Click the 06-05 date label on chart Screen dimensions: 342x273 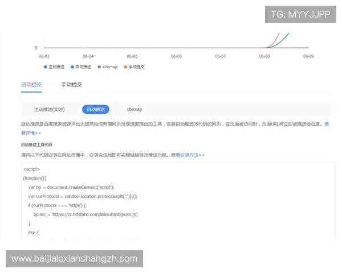[x=132, y=56]
